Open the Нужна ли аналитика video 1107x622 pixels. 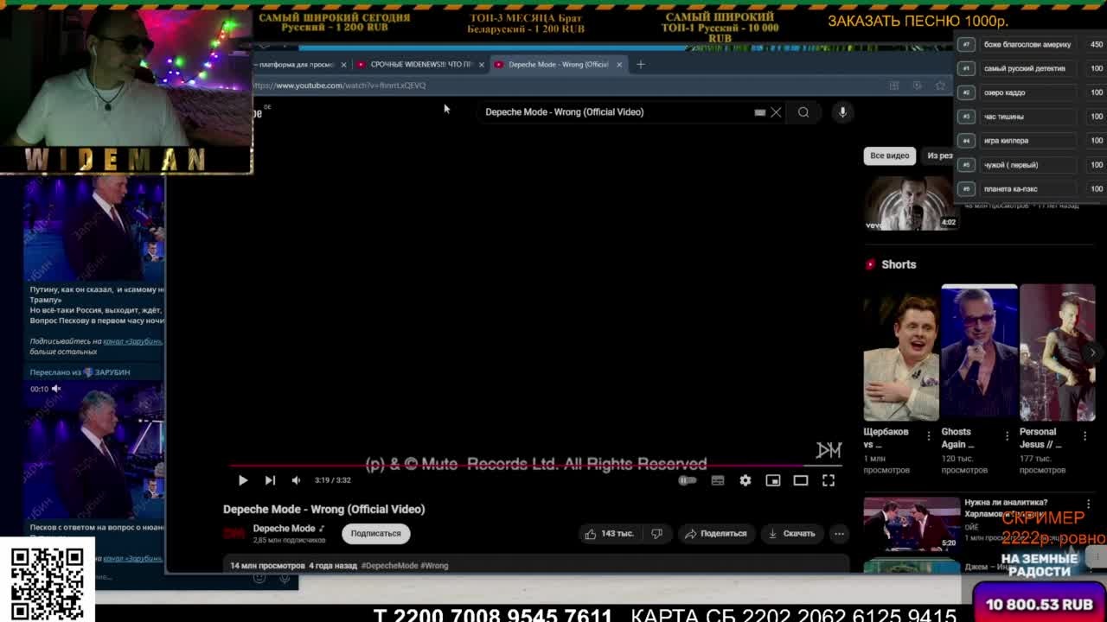coord(912,524)
